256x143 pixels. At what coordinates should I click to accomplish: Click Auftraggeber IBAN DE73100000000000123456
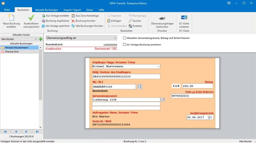tap(111, 125)
